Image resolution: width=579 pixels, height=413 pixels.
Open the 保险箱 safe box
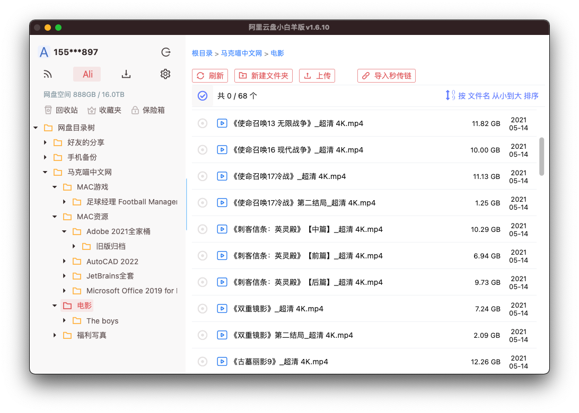[x=148, y=110]
